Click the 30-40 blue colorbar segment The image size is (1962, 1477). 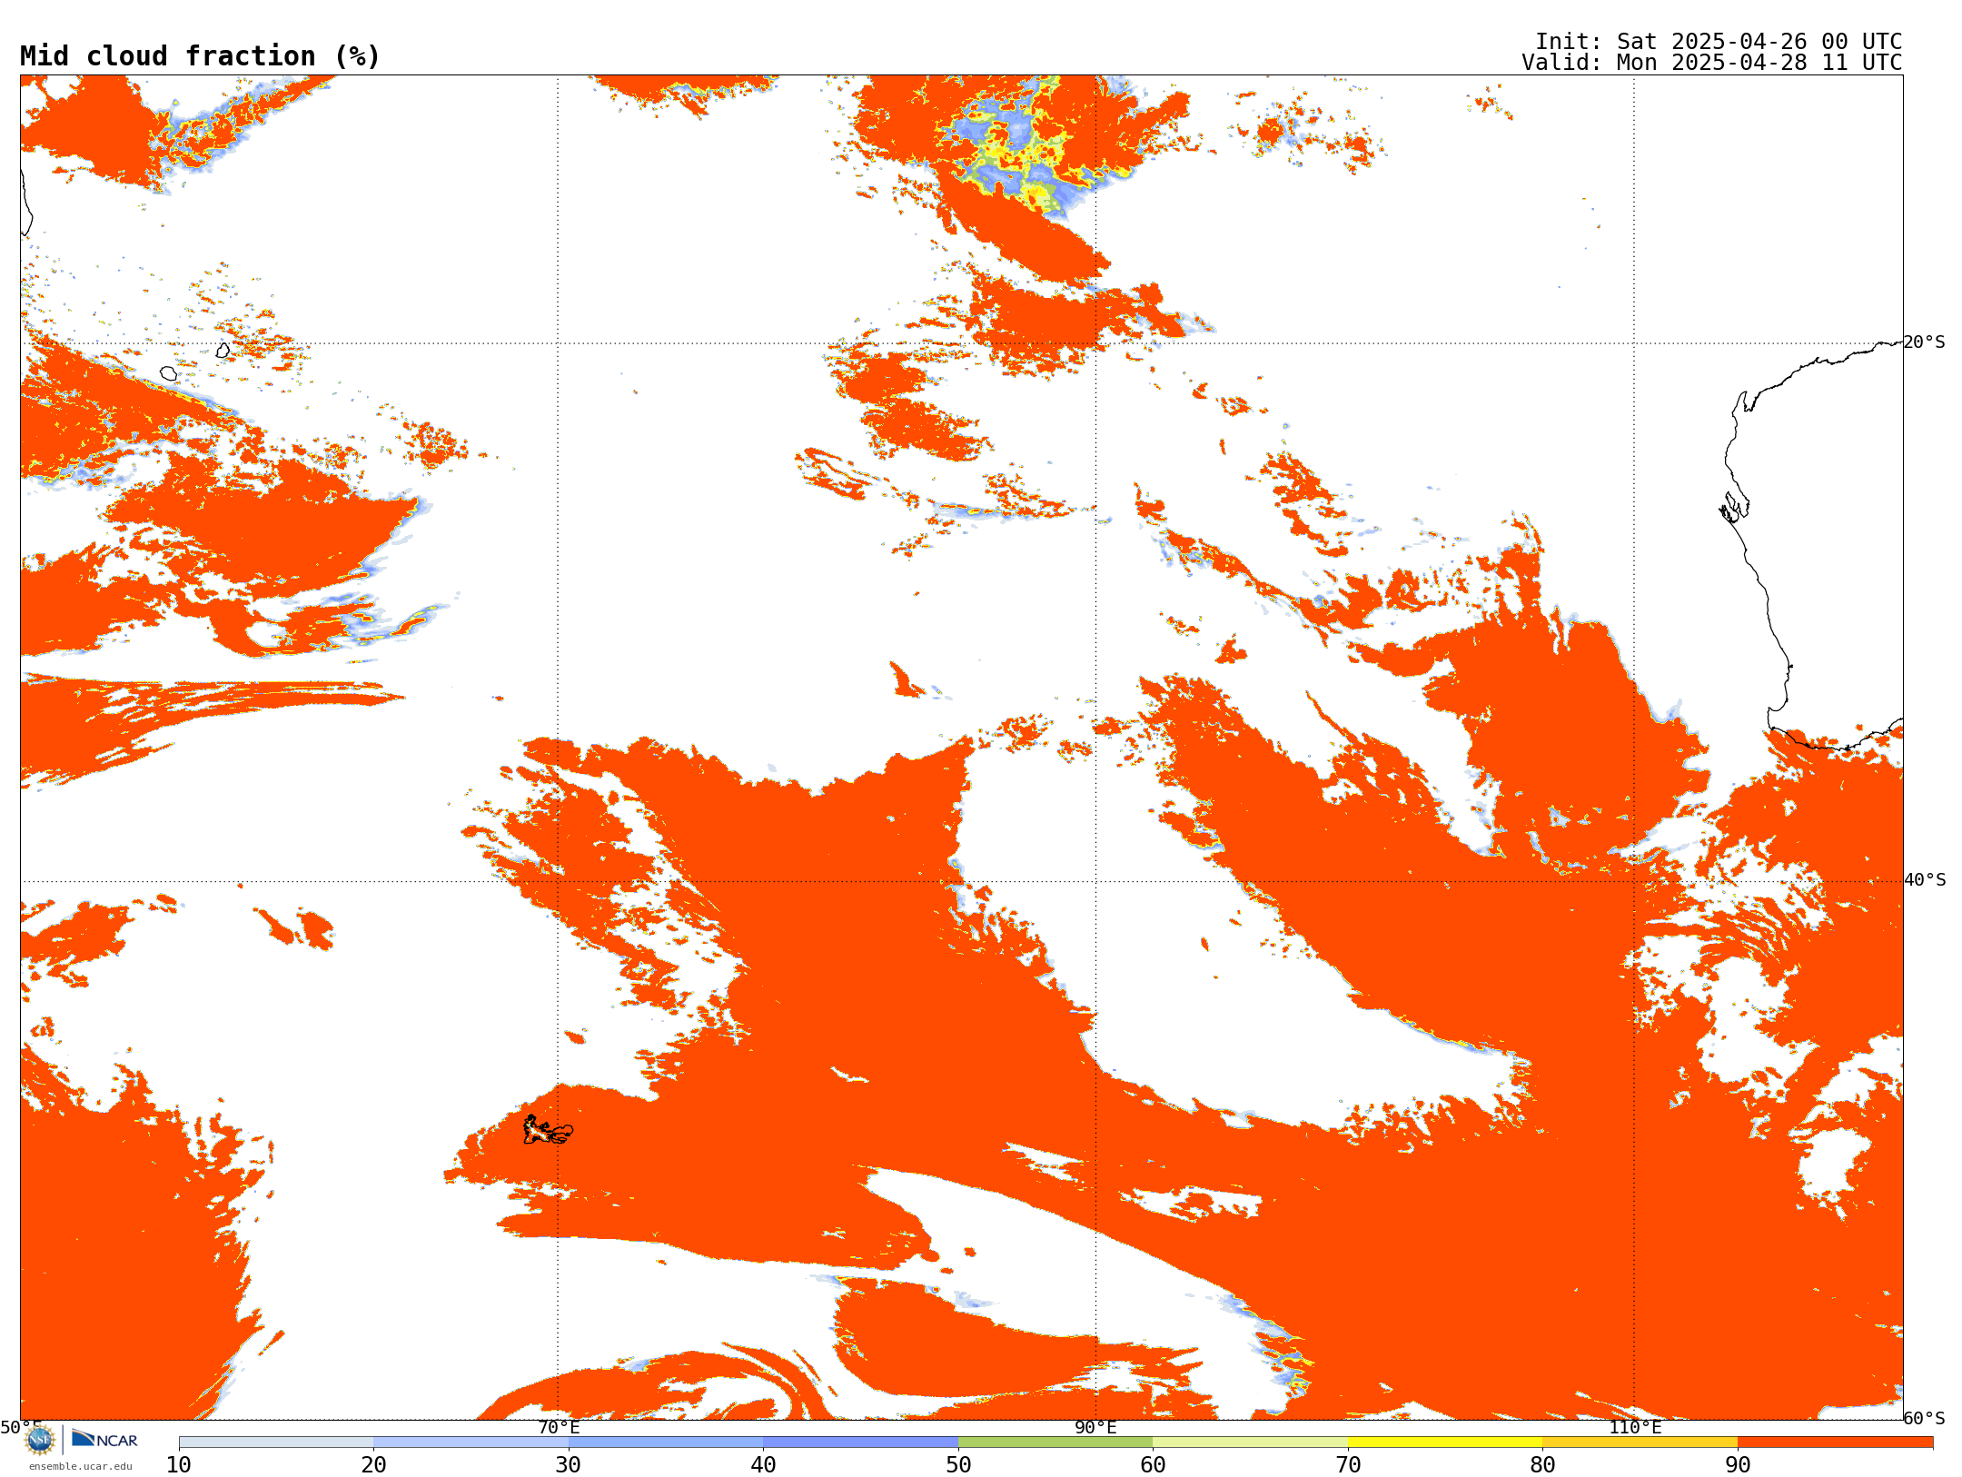[666, 1442]
